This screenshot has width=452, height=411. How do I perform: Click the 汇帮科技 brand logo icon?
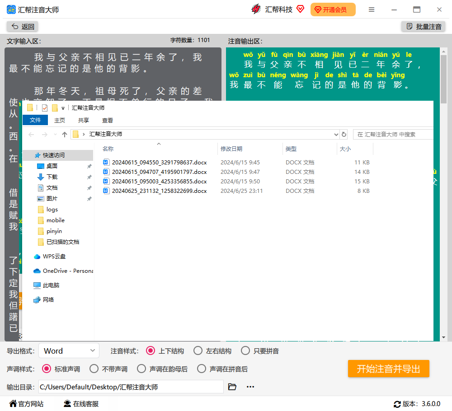(x=256, y=9)
